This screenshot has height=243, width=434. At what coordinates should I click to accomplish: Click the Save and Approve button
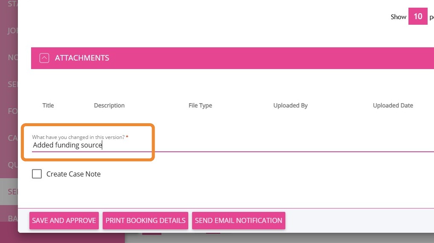coord(64,220)
